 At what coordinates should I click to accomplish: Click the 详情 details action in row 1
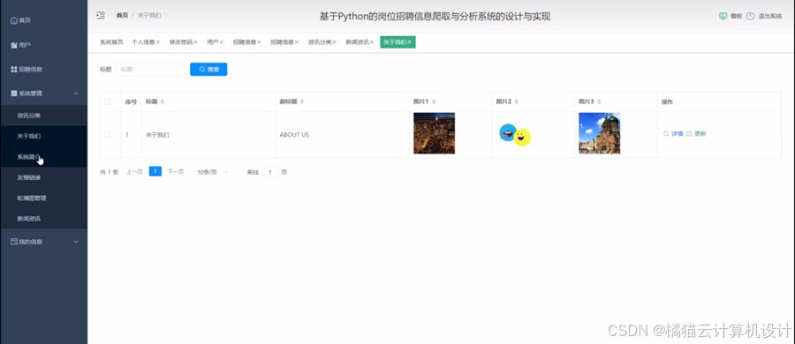673,134
